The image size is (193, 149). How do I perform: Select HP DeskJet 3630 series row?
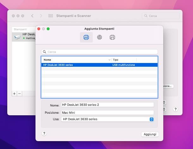[99, 65]
